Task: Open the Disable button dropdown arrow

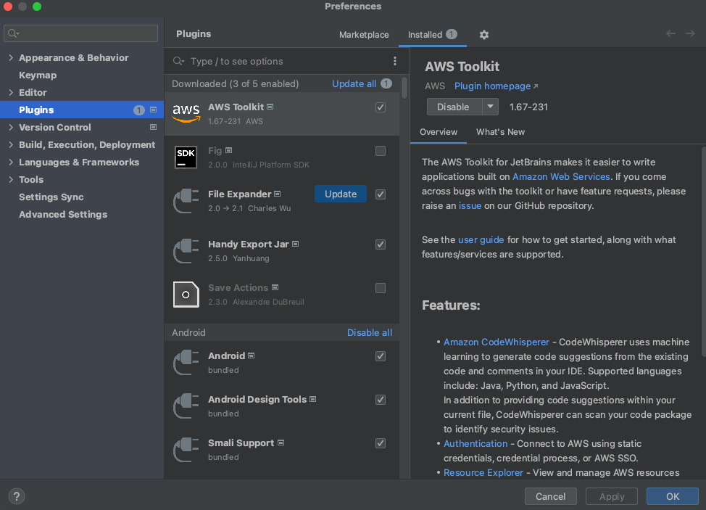Action: pyautogui.click(x=490, y=107)
